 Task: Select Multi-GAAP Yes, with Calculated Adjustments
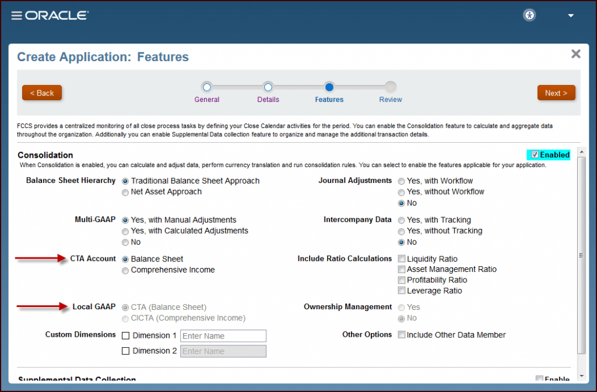(x=125, y=232)
